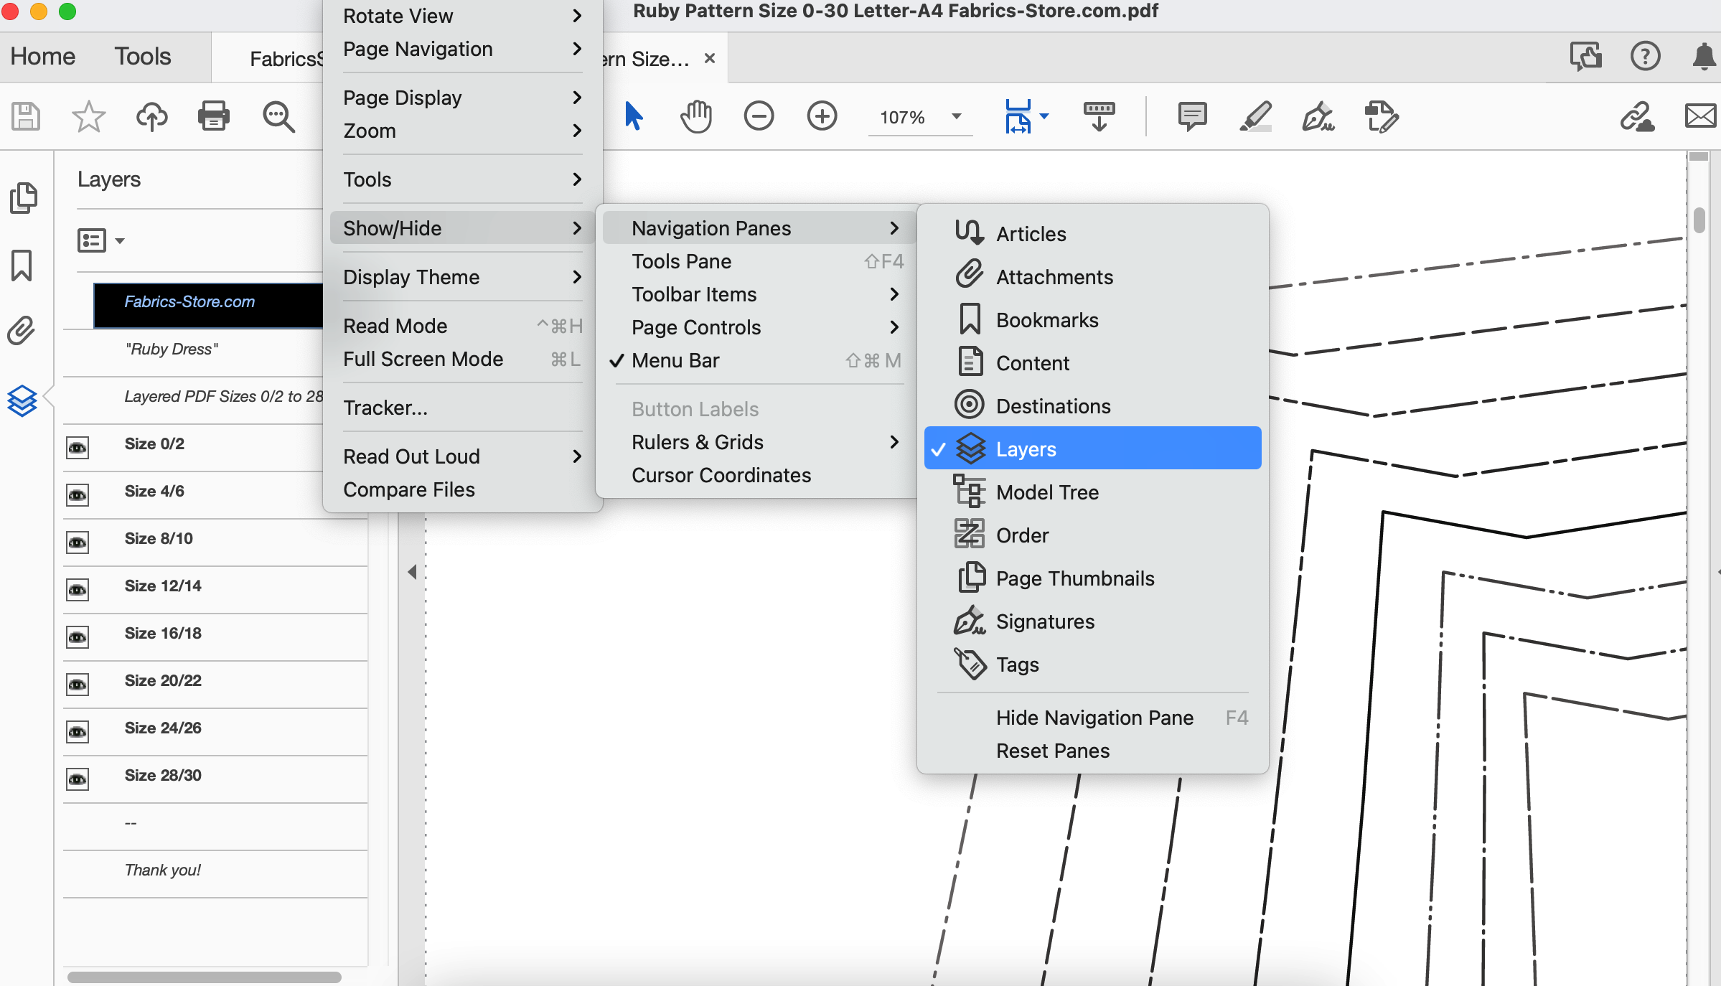Select the Hand pan tool

pos(695,116)
